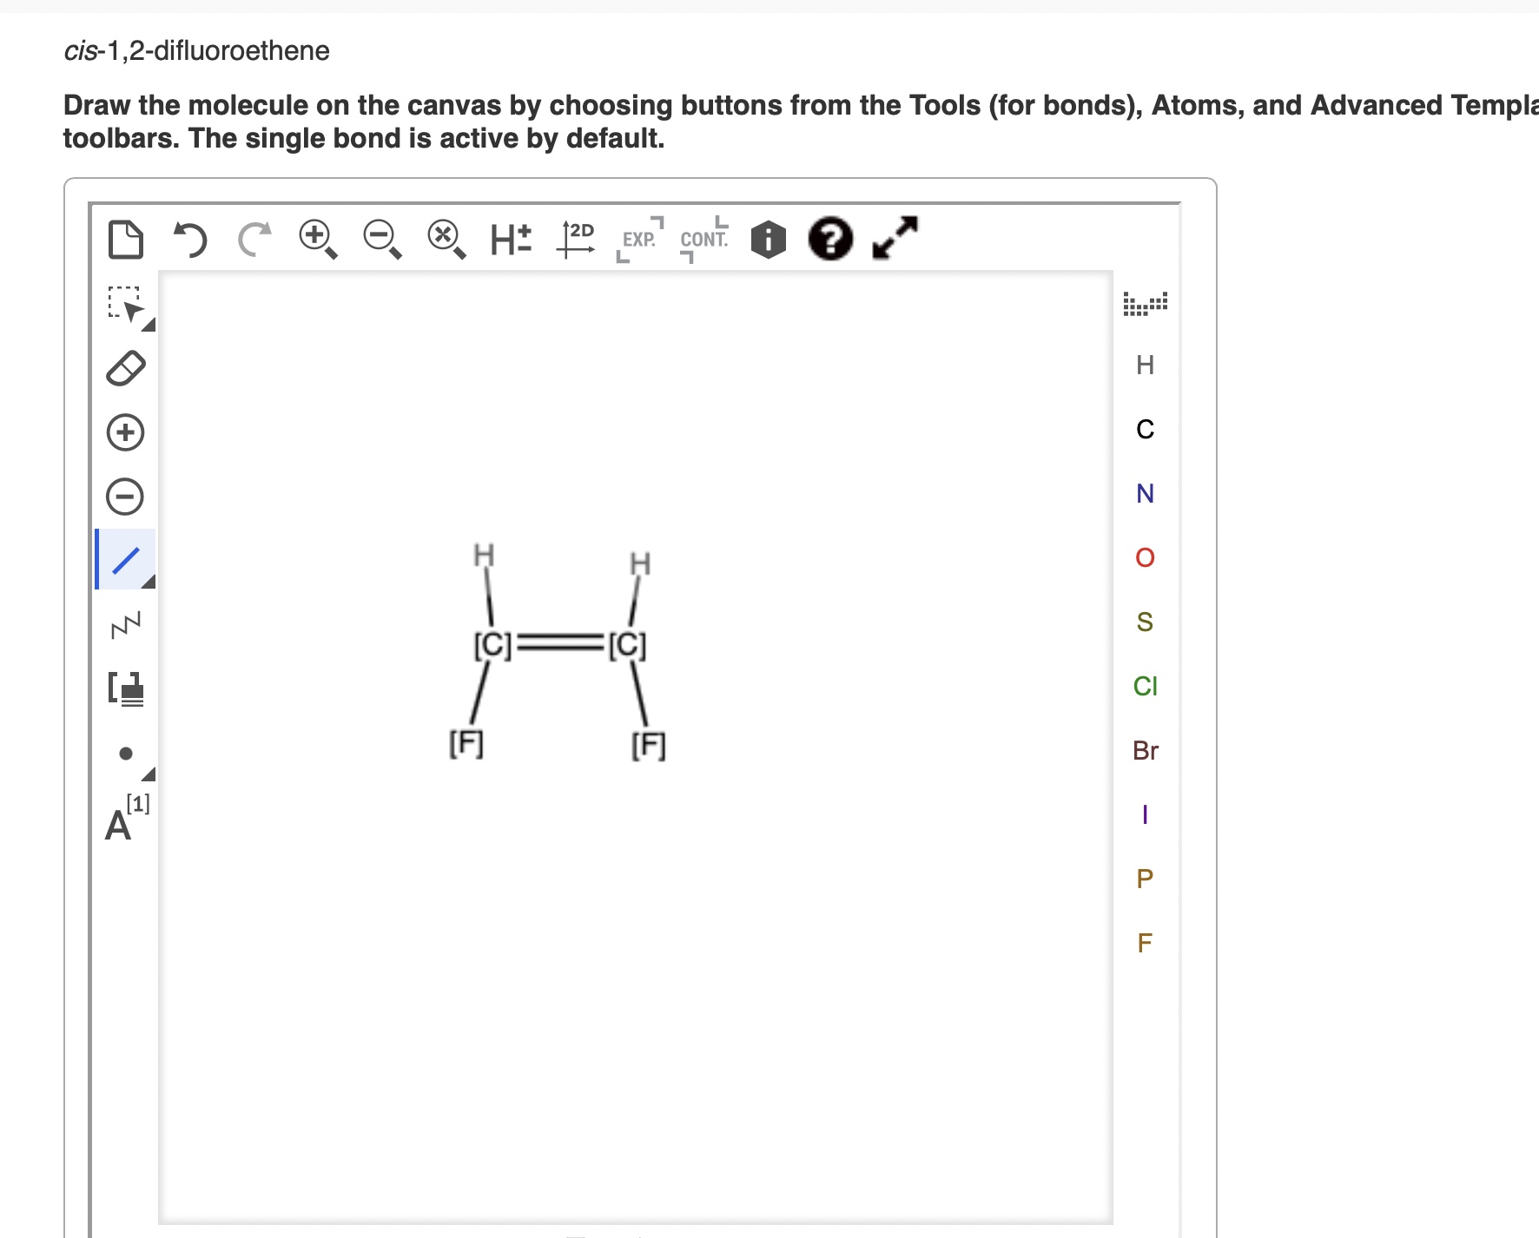Redo the reverted action
The image size is (1539, 1238).
tap(251, 239)
